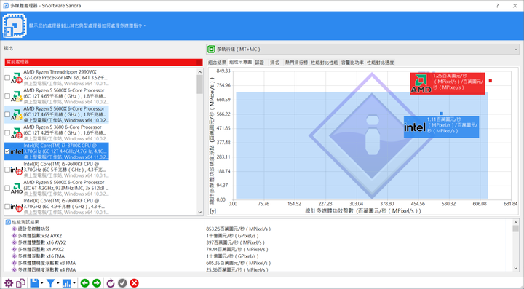Click the blue funnel filter icon
The image size is (524, 289).
[x=50, y=283]
